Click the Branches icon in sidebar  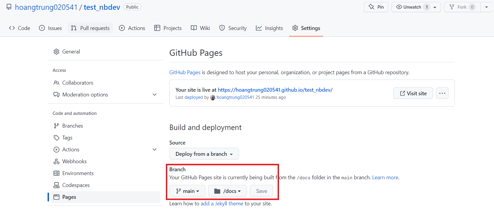(x=56, y=126)
